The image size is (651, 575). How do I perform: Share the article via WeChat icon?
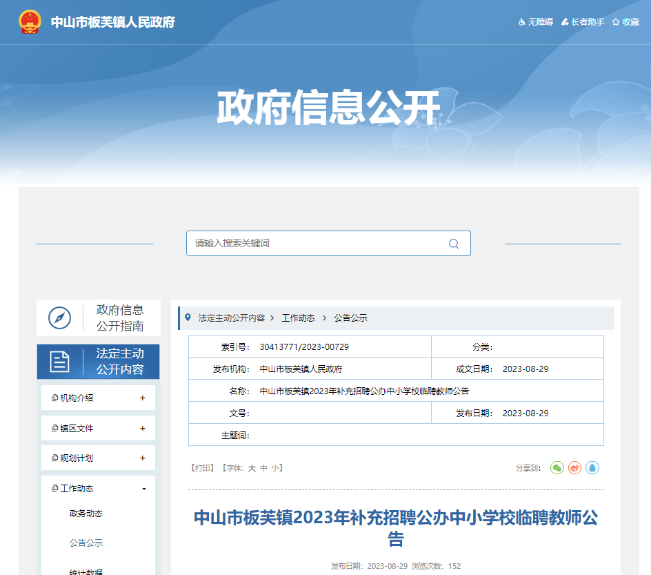coord(557,468)
